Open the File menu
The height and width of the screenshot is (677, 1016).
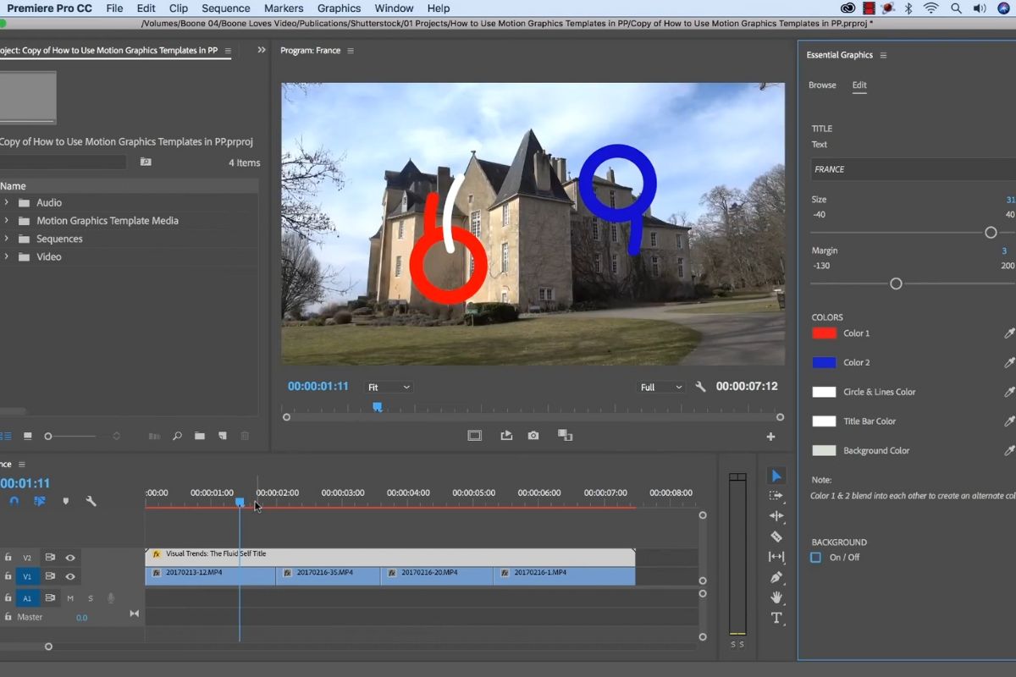(x=114, y=8)
